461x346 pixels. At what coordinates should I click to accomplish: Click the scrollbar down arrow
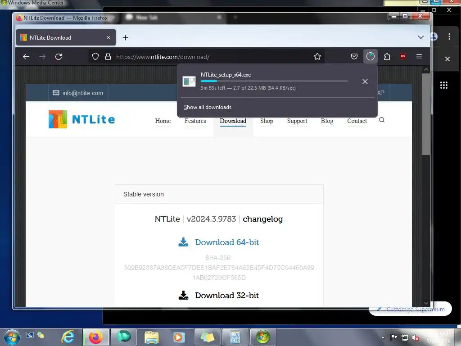[x=426, y=303]
